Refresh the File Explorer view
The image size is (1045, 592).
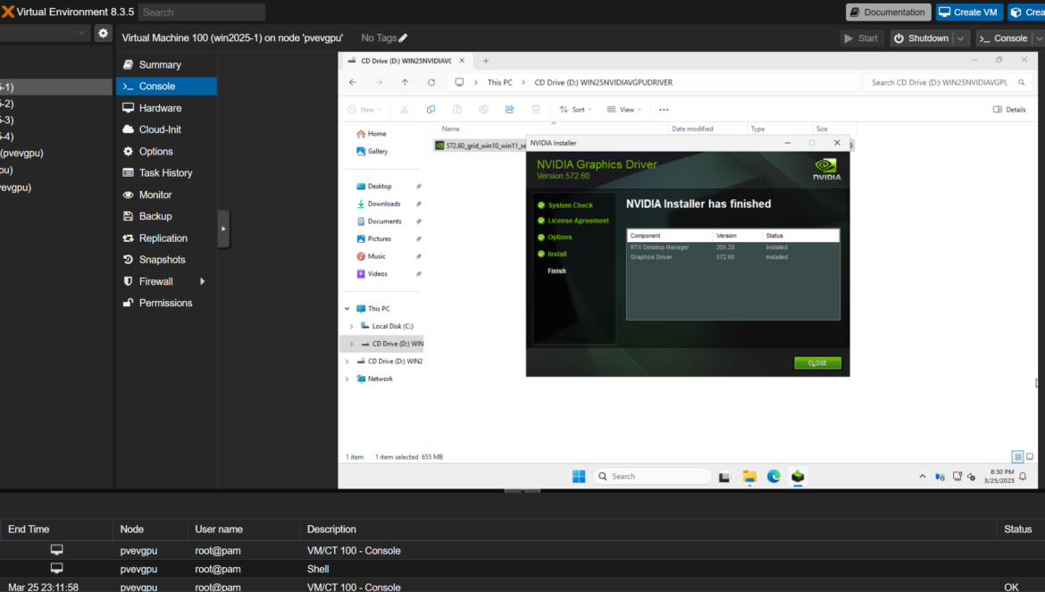431,82
